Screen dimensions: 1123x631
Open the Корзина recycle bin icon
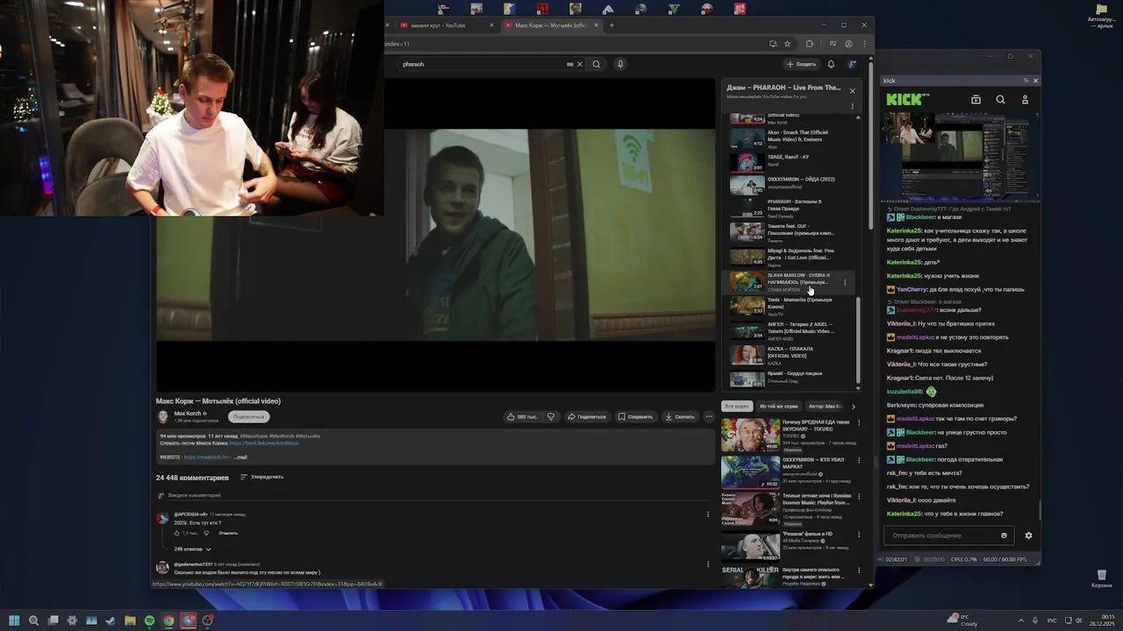click(x=1101, y=578)
